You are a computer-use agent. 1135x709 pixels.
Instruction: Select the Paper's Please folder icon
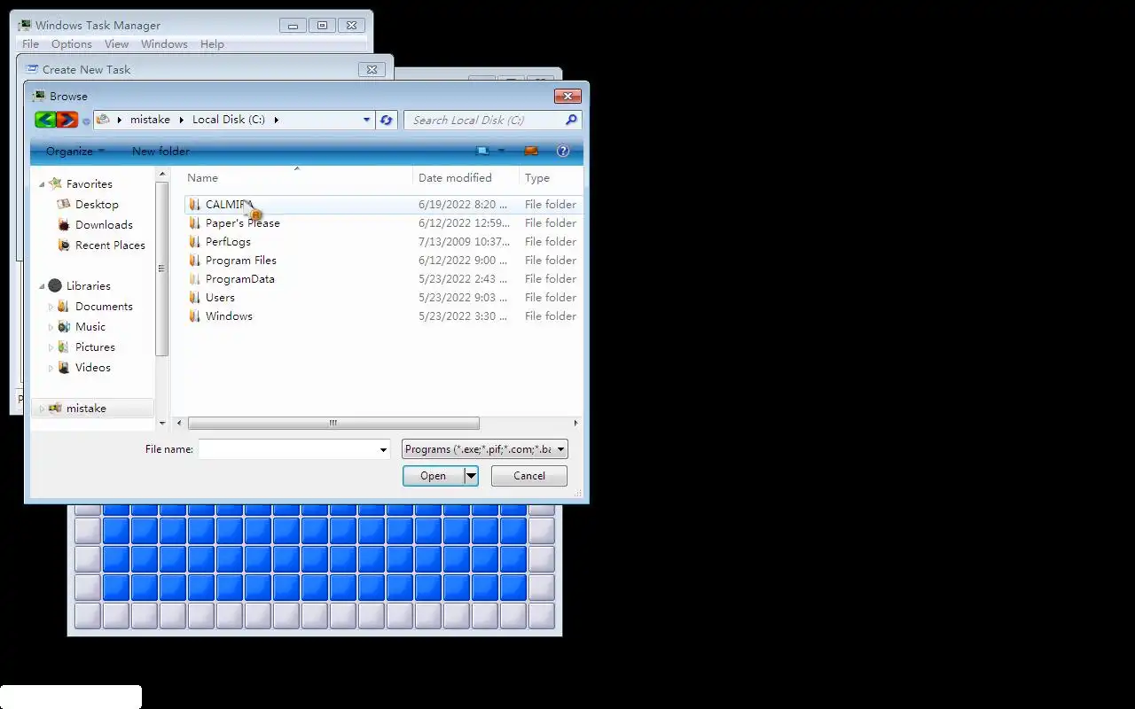tap(195, 222)
